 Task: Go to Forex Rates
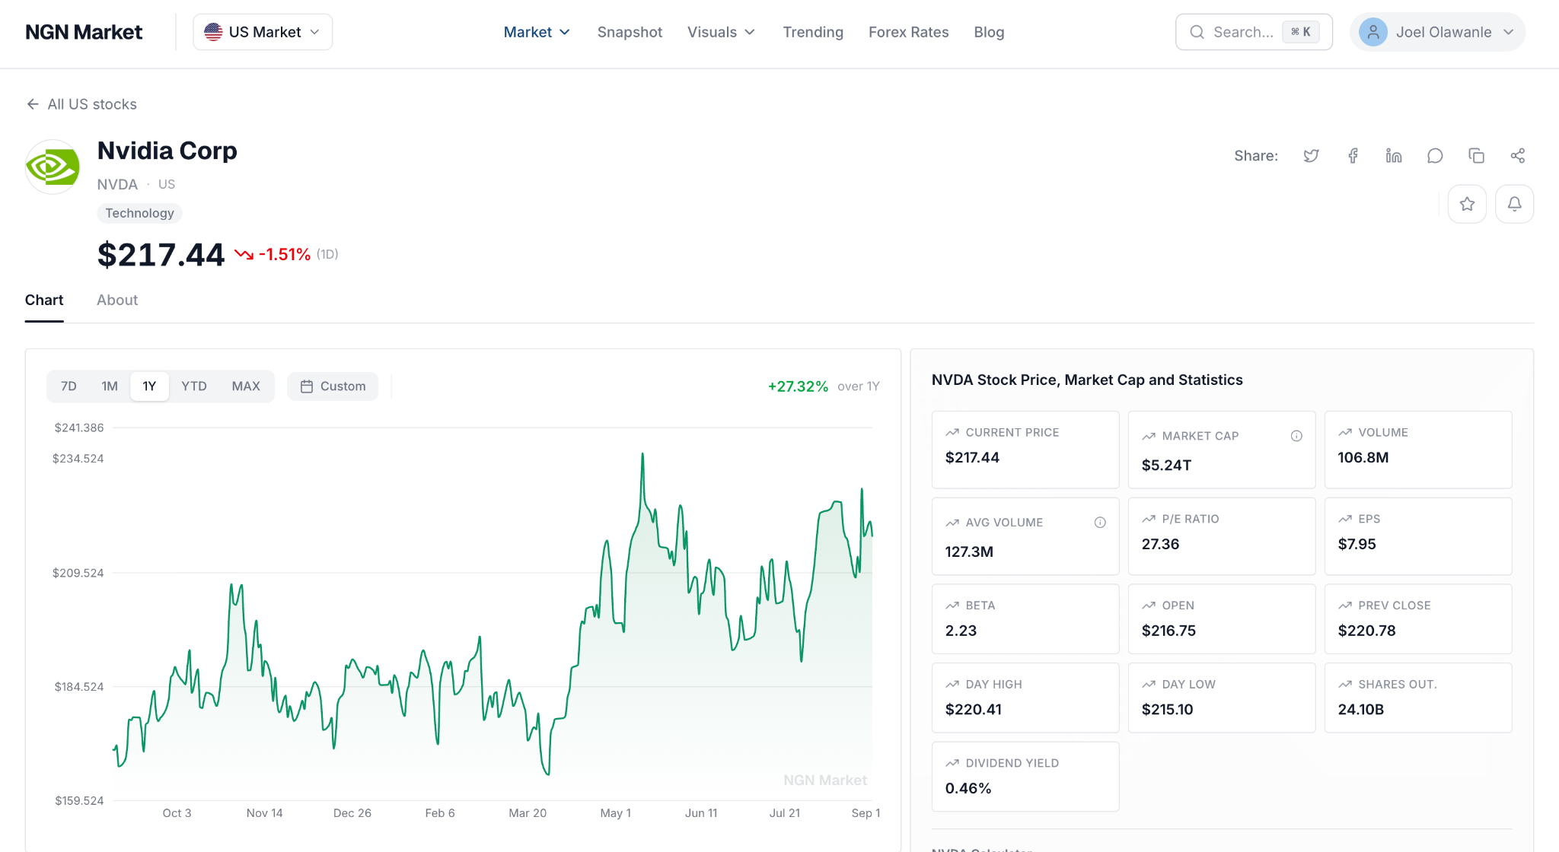[x=908, y=32]
